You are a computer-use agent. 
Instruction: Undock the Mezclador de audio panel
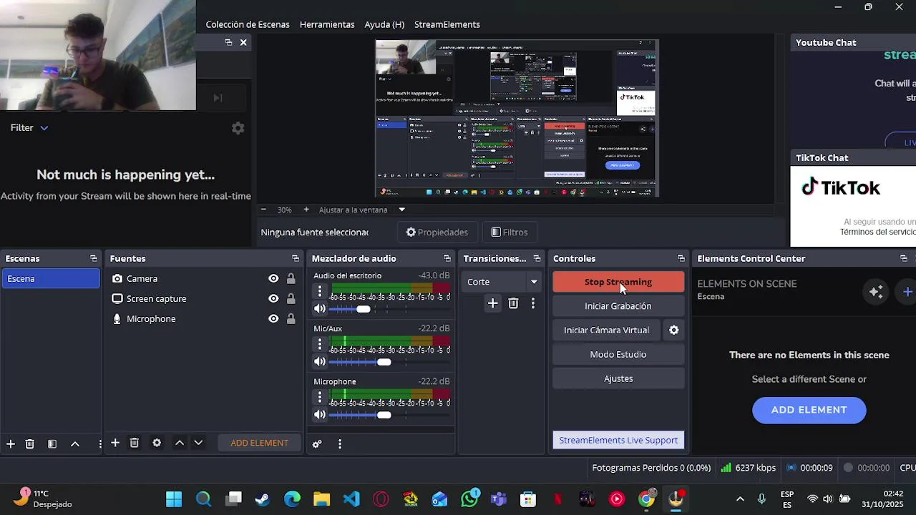pyautogui.click(x=447, y=258)
